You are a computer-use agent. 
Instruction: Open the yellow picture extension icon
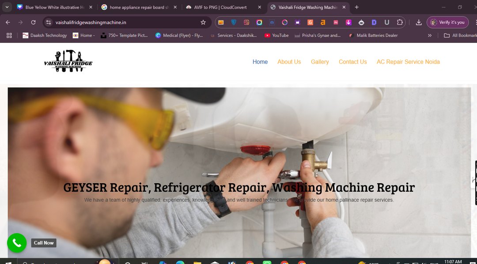[221, 22]
